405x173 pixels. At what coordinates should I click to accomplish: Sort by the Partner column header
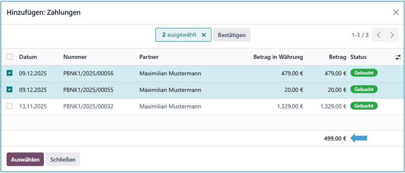[x=149, y=57]
